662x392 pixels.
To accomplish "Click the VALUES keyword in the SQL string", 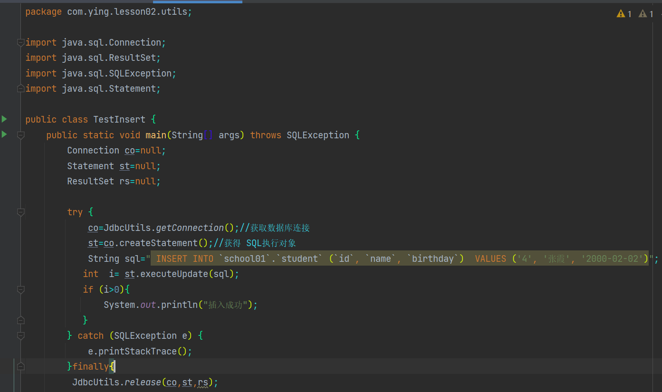I will (x=490, y=258).
